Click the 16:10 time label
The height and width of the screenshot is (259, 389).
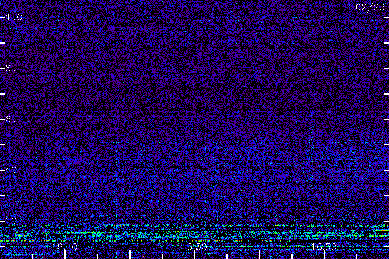[65, 246]
